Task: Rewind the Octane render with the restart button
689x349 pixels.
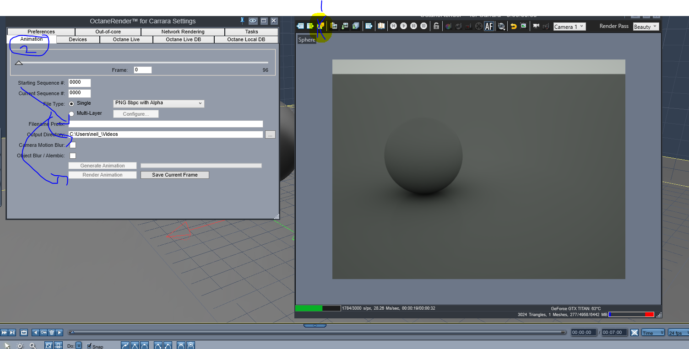Action: point(393,26)
